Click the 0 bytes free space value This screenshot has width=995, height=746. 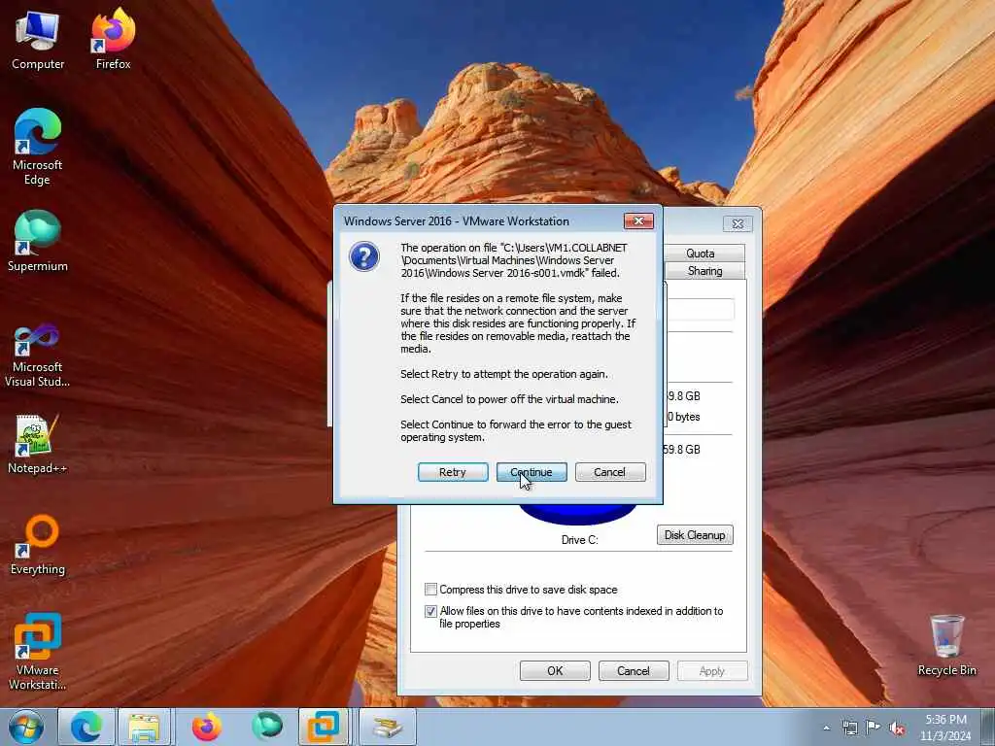click(x=684, y=417)
